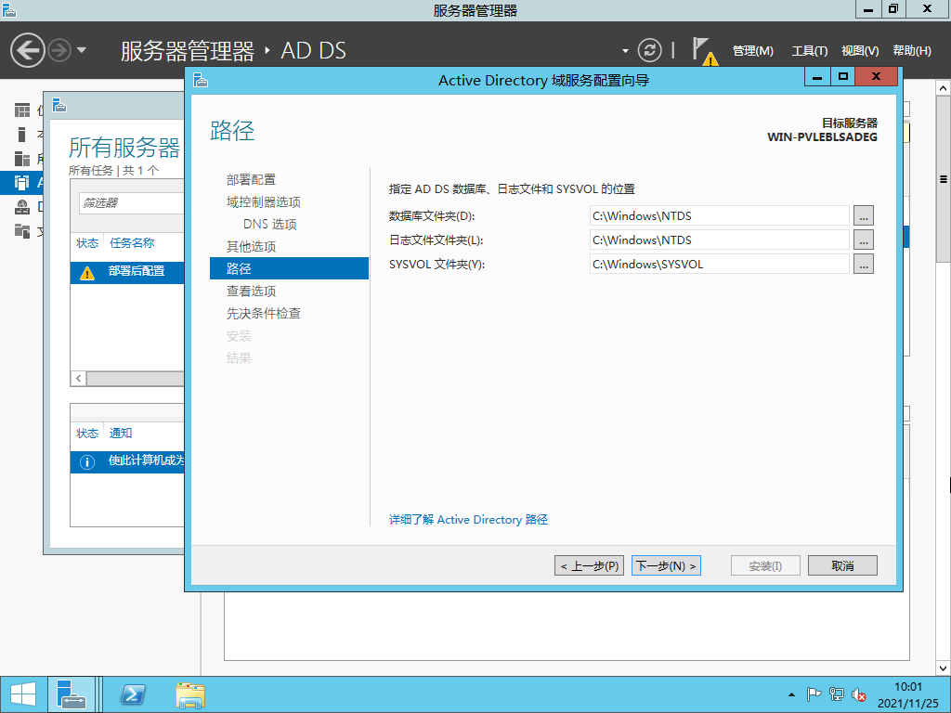Click the 取消 button

pyautogui.click(x=842, y=565)
